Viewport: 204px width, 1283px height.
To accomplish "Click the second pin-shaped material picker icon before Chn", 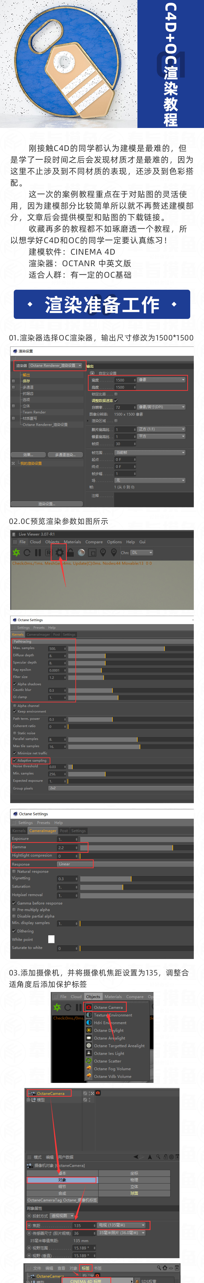I will (114, 552).
